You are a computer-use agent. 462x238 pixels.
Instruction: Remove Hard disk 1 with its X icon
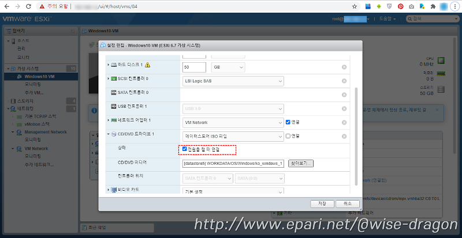click(x=344, y=67)
